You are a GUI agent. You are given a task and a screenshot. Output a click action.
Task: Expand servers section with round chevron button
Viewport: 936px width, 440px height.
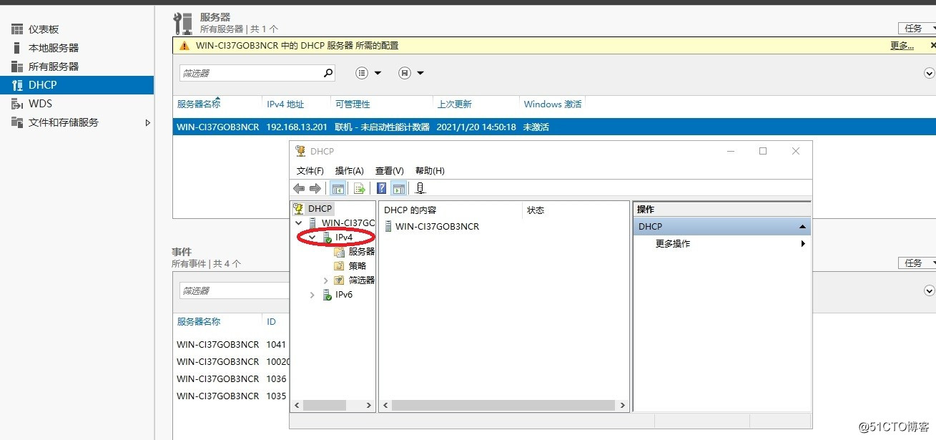coord(930,73)
